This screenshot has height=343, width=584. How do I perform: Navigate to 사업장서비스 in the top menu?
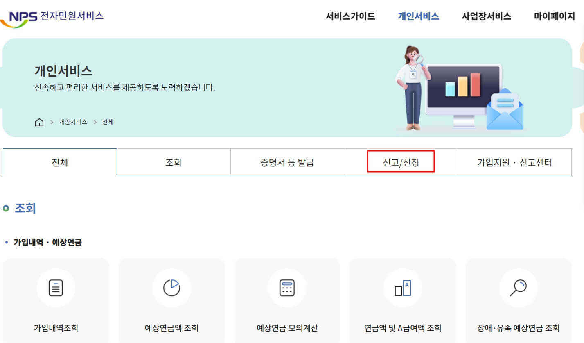(x=485, y=16)
